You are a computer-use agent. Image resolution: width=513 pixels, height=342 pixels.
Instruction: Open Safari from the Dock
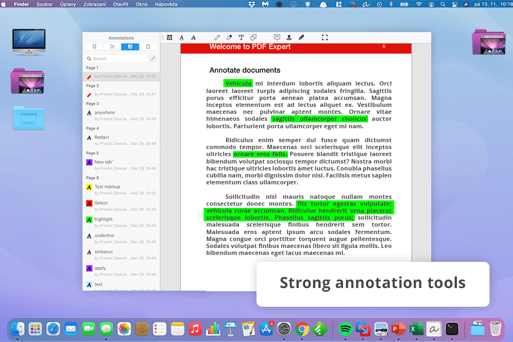(x=53, y=329)
